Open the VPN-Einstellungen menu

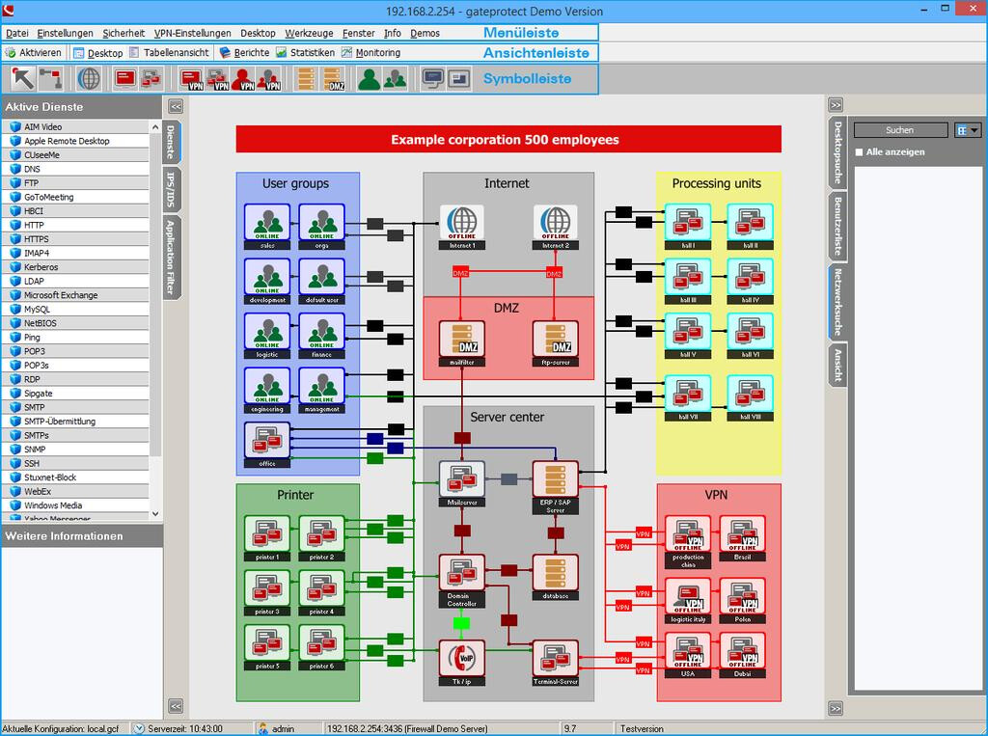192,33
